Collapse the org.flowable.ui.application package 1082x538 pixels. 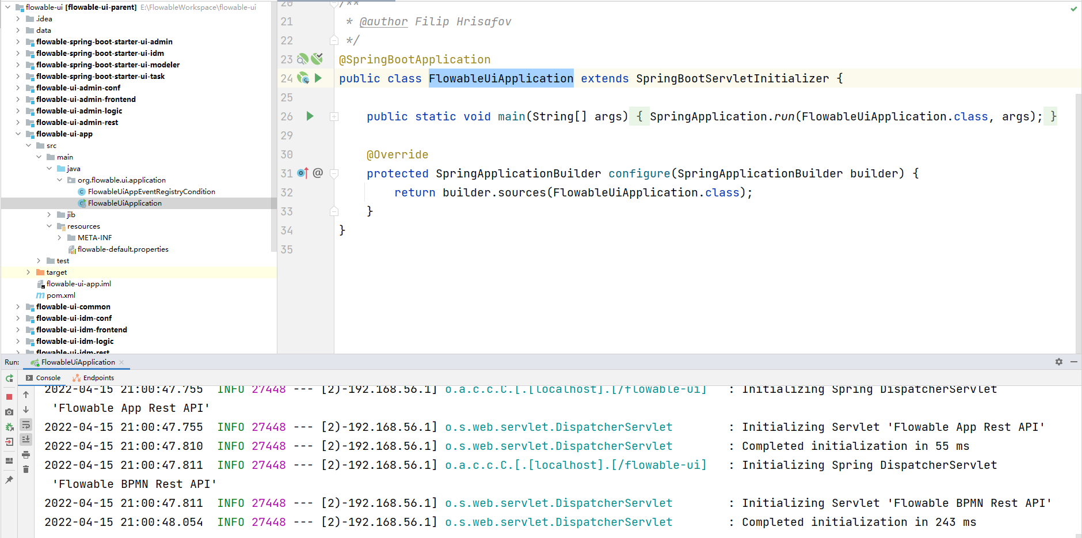(59, 180)
